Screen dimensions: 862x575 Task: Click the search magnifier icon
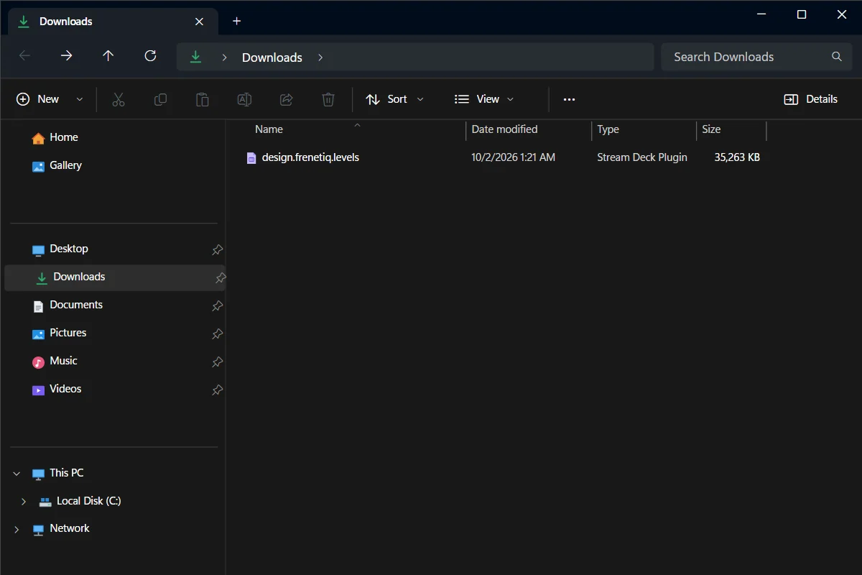[x=836, y=57]
